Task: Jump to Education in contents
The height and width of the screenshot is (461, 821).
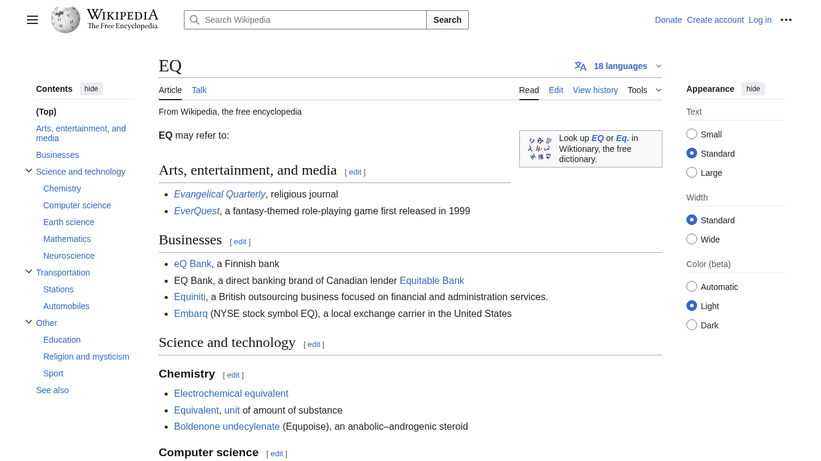Action: coord(62,340)
